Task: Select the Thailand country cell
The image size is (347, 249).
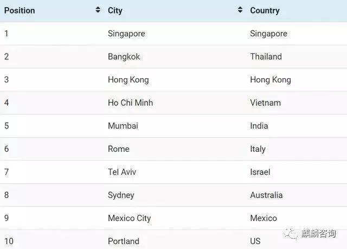Action: pyautogui.click(x=266, y=56)
